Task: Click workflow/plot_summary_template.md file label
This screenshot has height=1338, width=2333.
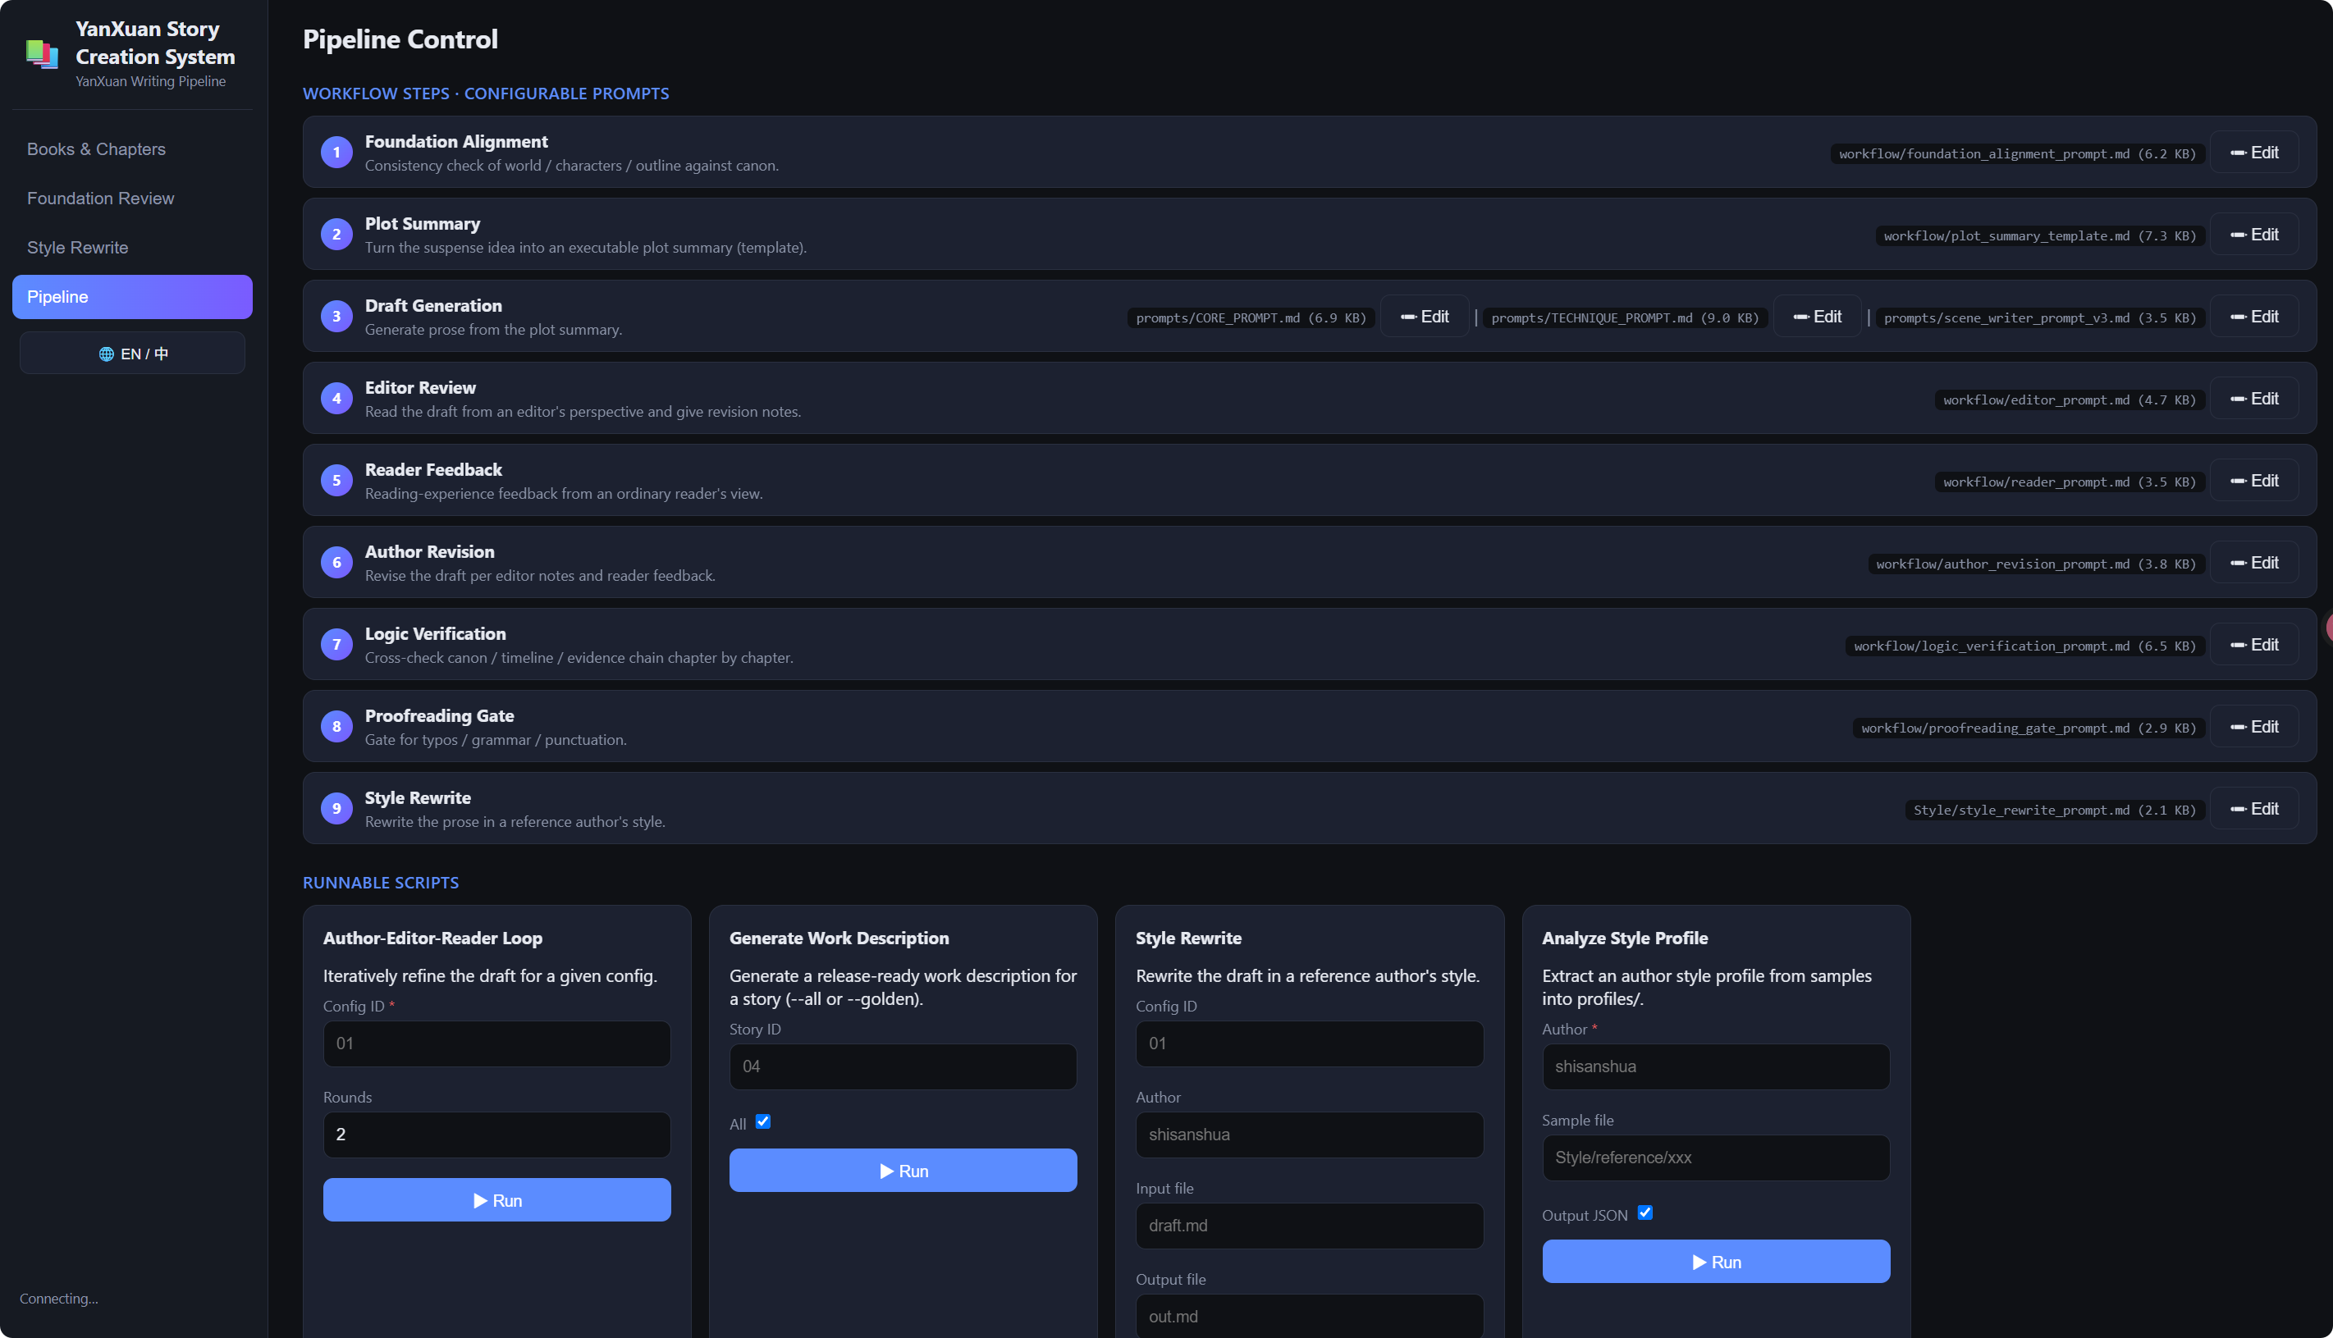Action: [x=2040, y=236]
